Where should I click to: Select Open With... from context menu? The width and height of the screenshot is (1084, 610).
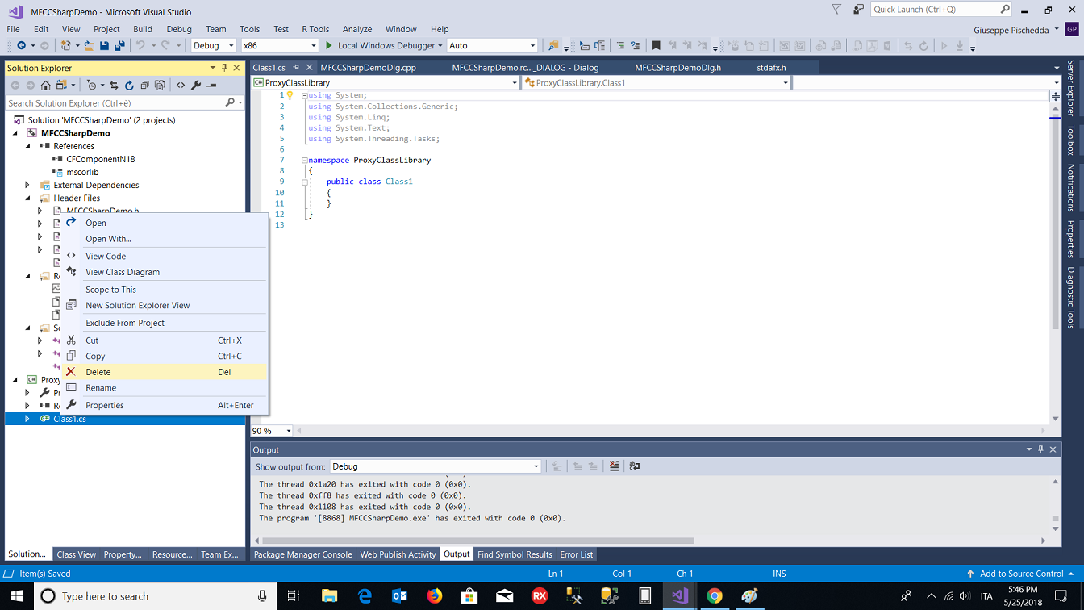coord(164,239)
